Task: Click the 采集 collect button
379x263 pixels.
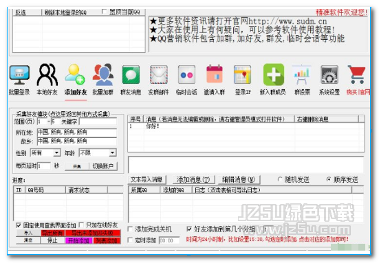Action: coord(77,166)
